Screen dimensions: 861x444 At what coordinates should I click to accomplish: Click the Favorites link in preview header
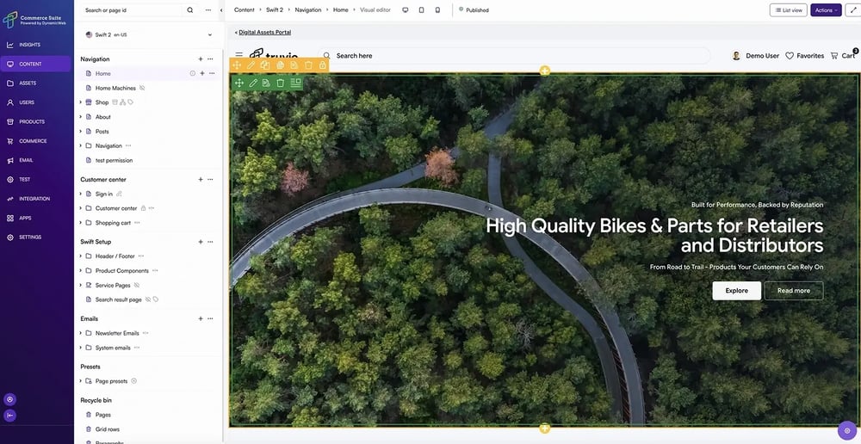tap(804, 55)
